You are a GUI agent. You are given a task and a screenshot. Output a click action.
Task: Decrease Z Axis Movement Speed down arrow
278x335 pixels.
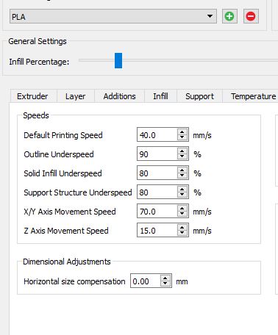182,233
